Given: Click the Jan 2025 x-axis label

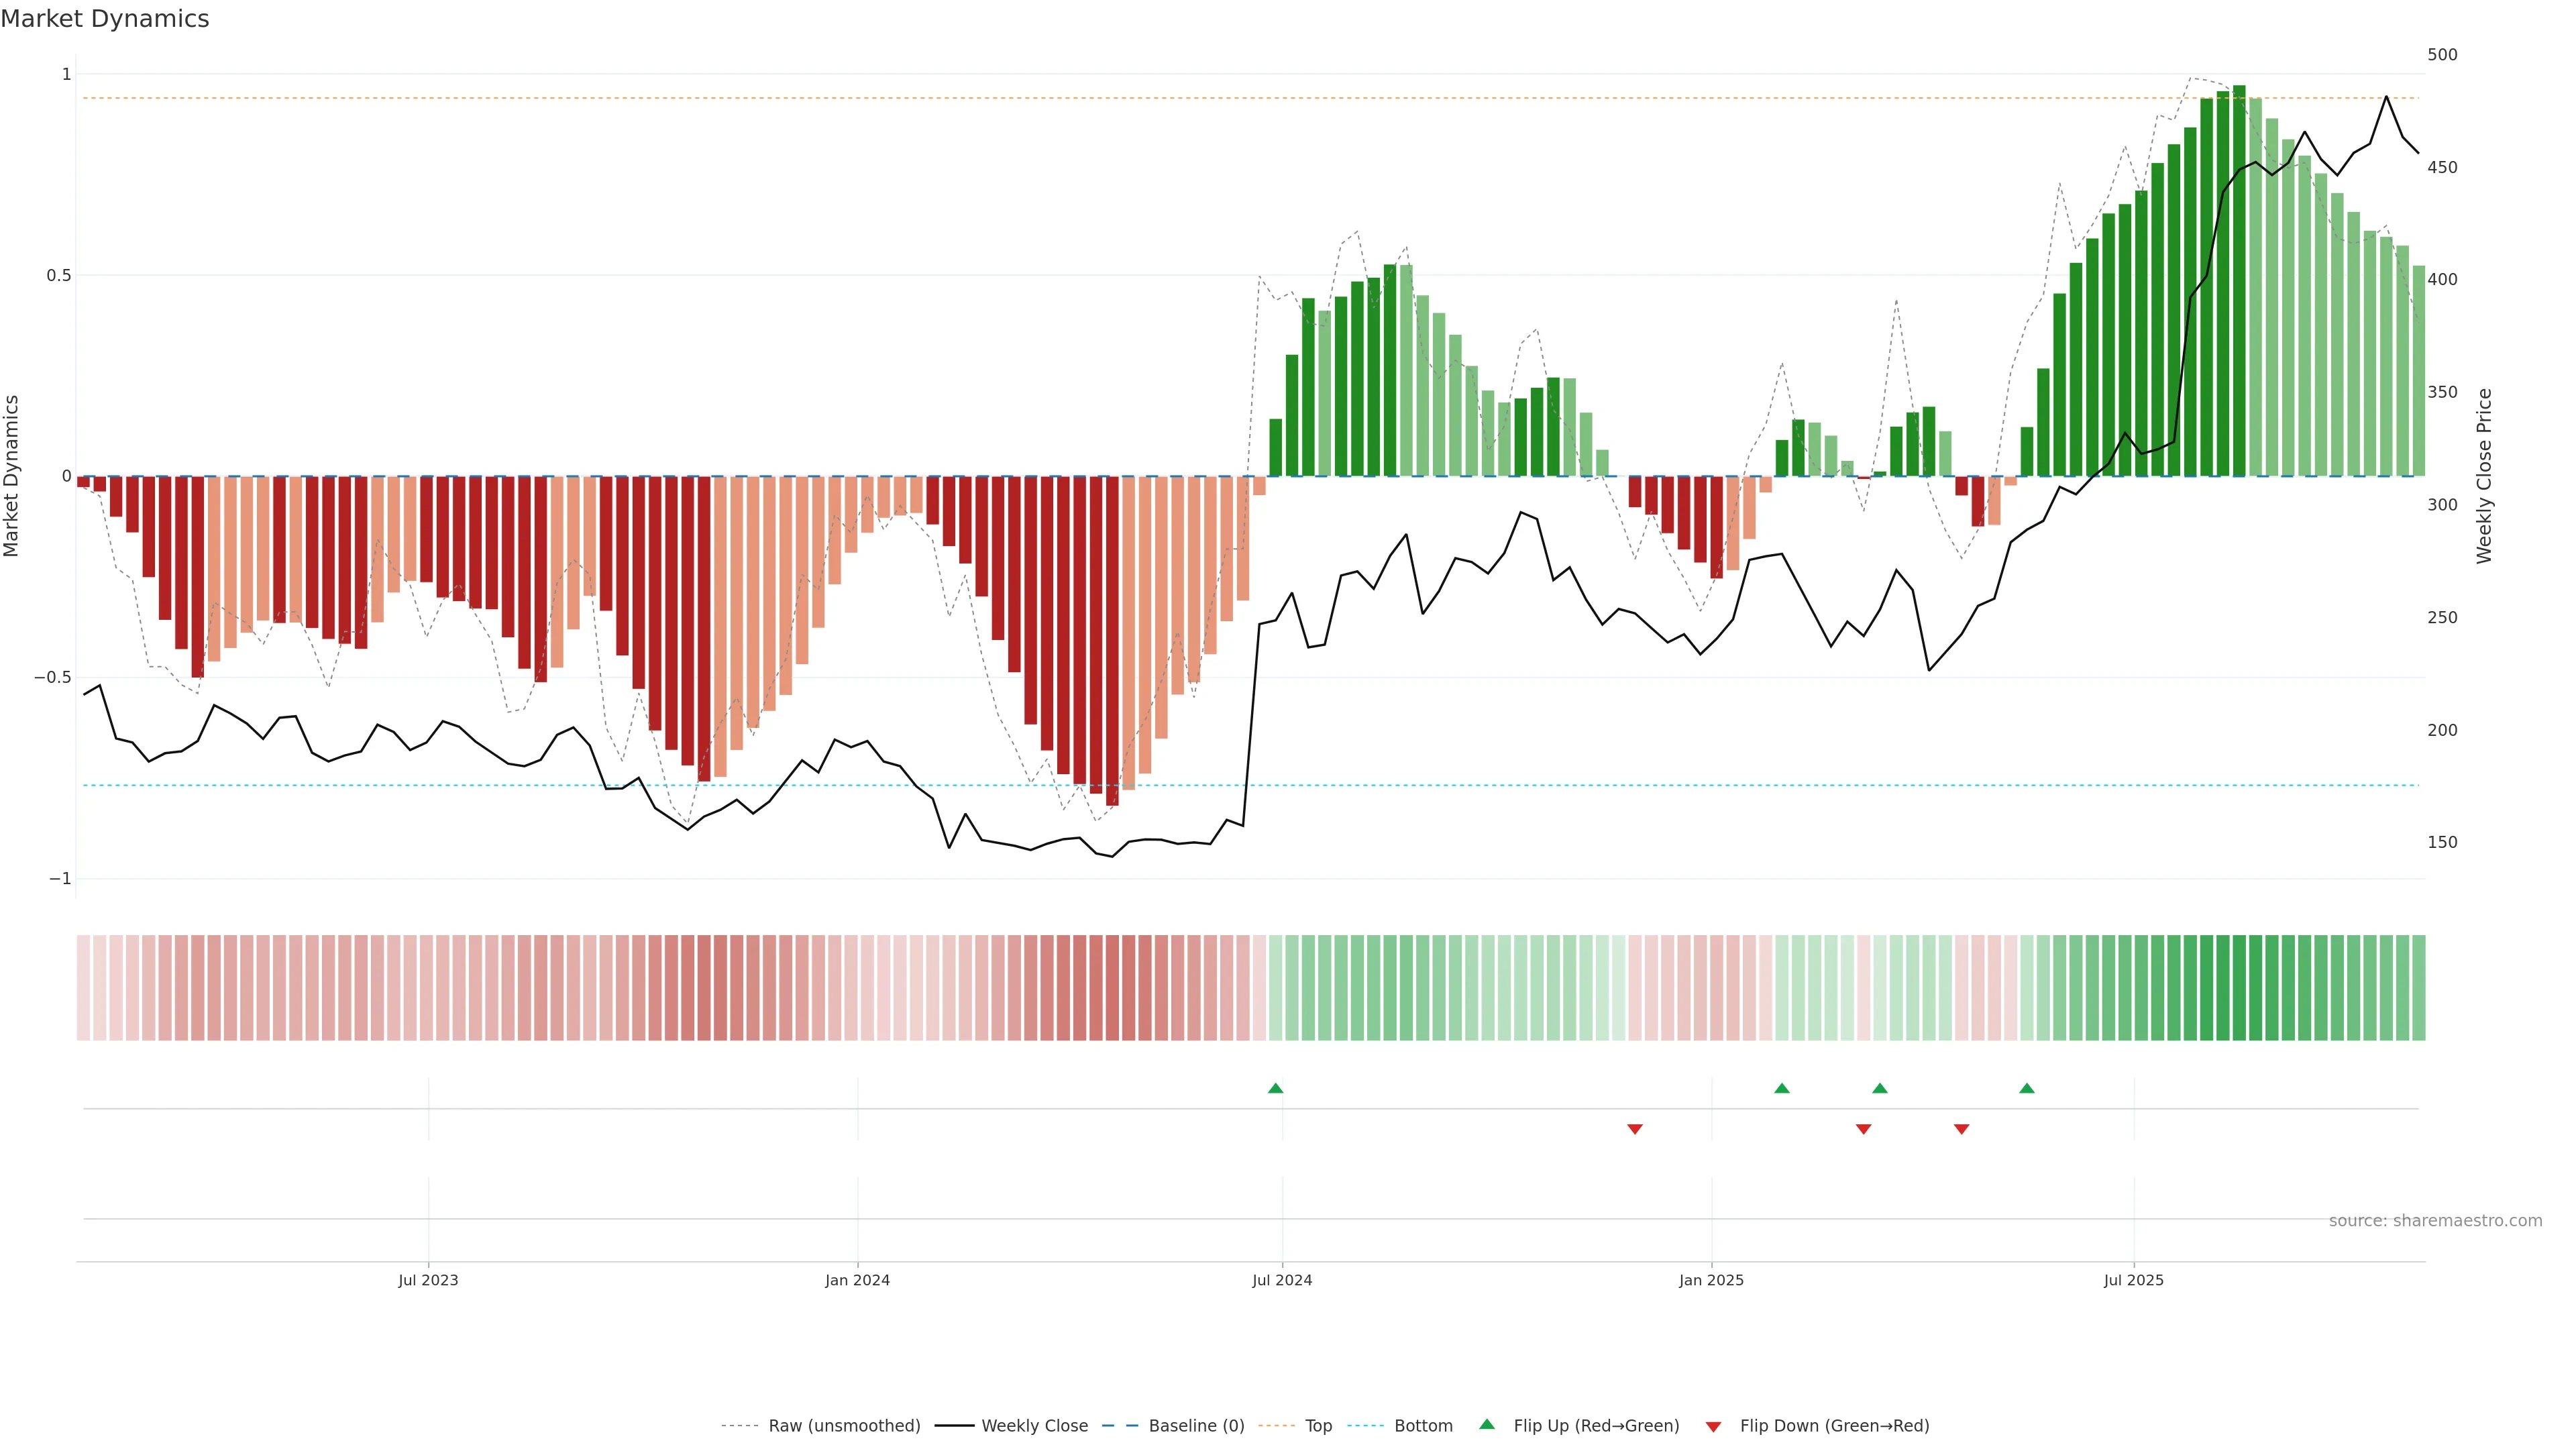Looking at the screenshot, I should click(x=1711, y=1280).
